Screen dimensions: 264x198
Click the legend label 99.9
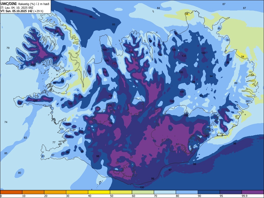click(244, 196)
